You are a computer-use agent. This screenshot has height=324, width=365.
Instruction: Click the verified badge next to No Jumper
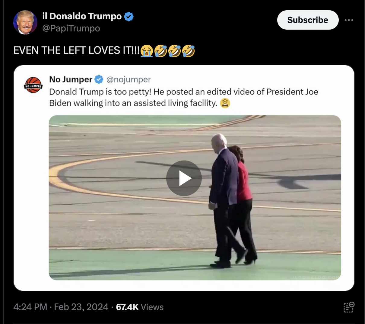click(99, 79)
